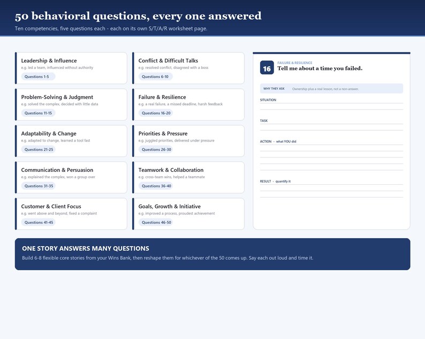
Task: Click 'Ownership plus a real lesson' hint text
Action: pos(325,89)
